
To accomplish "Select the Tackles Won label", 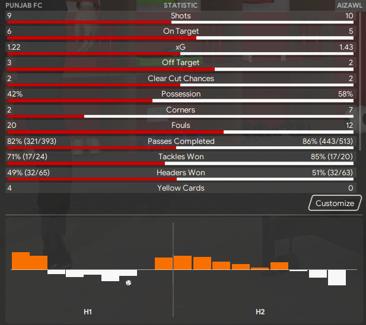I will [x=181, y=156].
